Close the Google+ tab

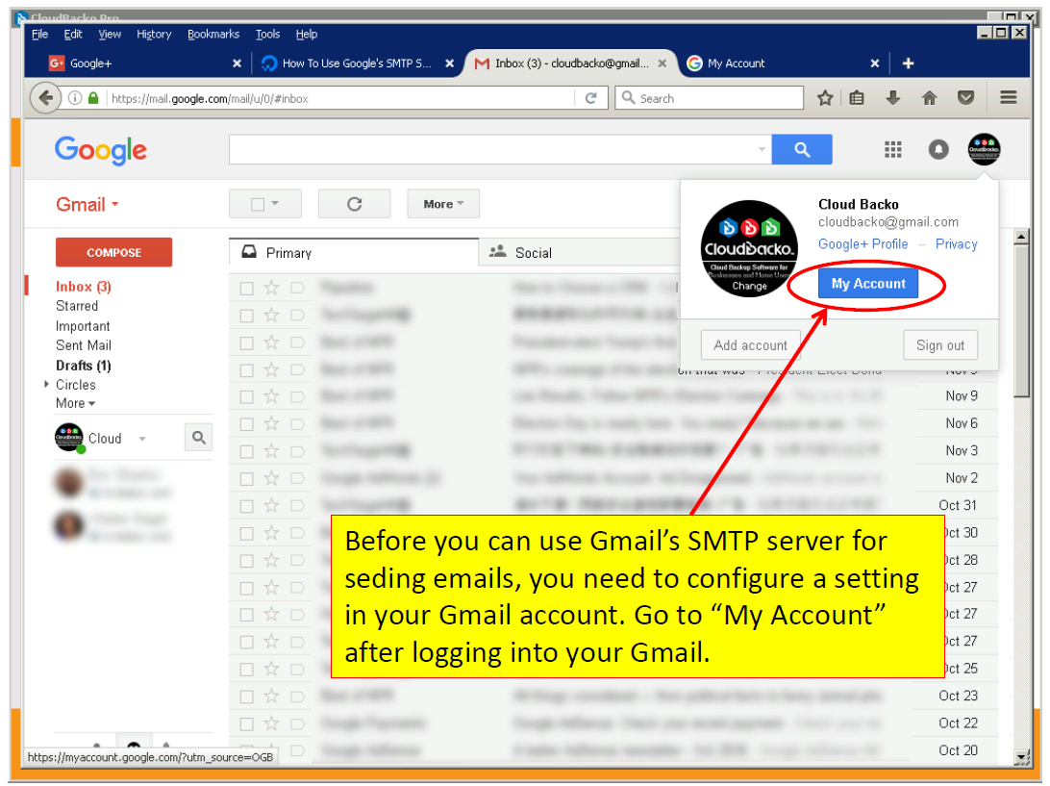[x=237, y=63]
